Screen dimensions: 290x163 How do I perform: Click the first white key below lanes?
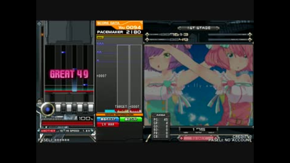(58, 108)
